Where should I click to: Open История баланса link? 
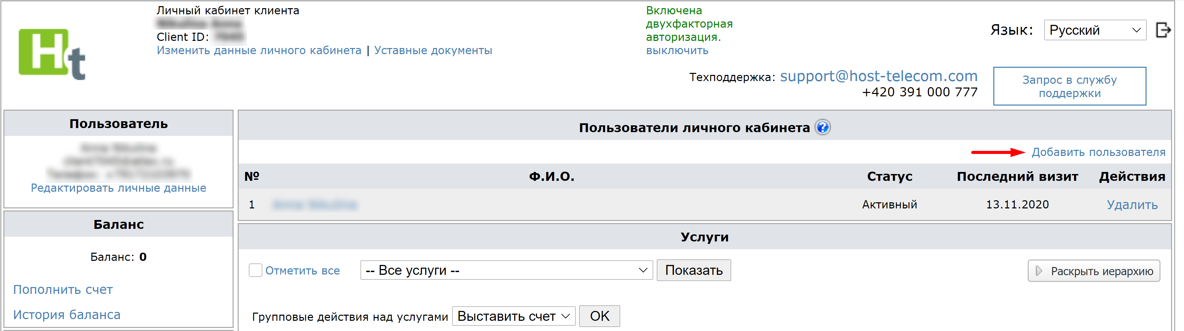pos(67,314)
